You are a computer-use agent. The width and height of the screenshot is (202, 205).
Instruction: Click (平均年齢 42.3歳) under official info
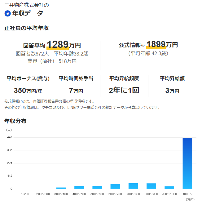coord(148,53)
